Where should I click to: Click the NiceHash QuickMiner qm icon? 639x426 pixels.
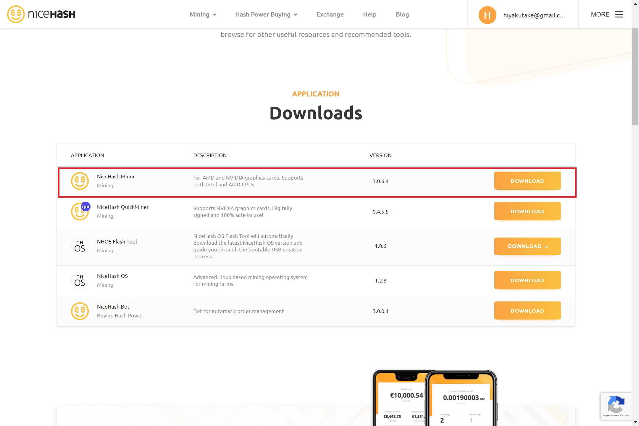click(80, 211)
